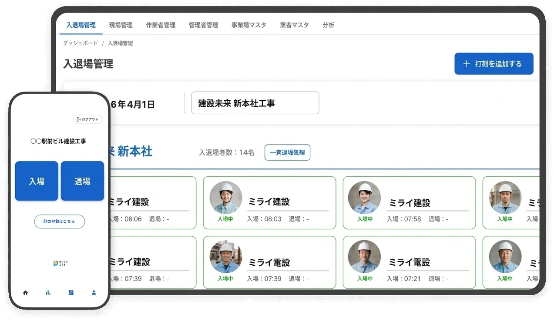Screen dimensions: 554x320
Task: Tap the dashboard grid icon on phone
Action: pyautogui.click(x=71, y=293)
